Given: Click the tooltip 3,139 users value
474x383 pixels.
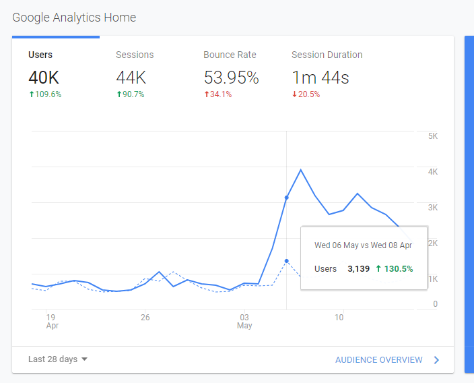Looking at the screenshot, I should [358, 268].
